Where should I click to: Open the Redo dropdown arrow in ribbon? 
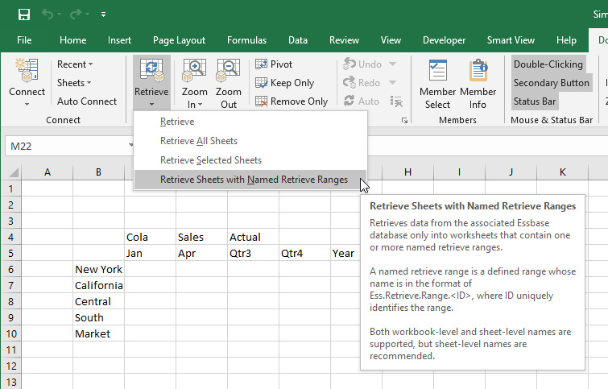coord(392,83)
